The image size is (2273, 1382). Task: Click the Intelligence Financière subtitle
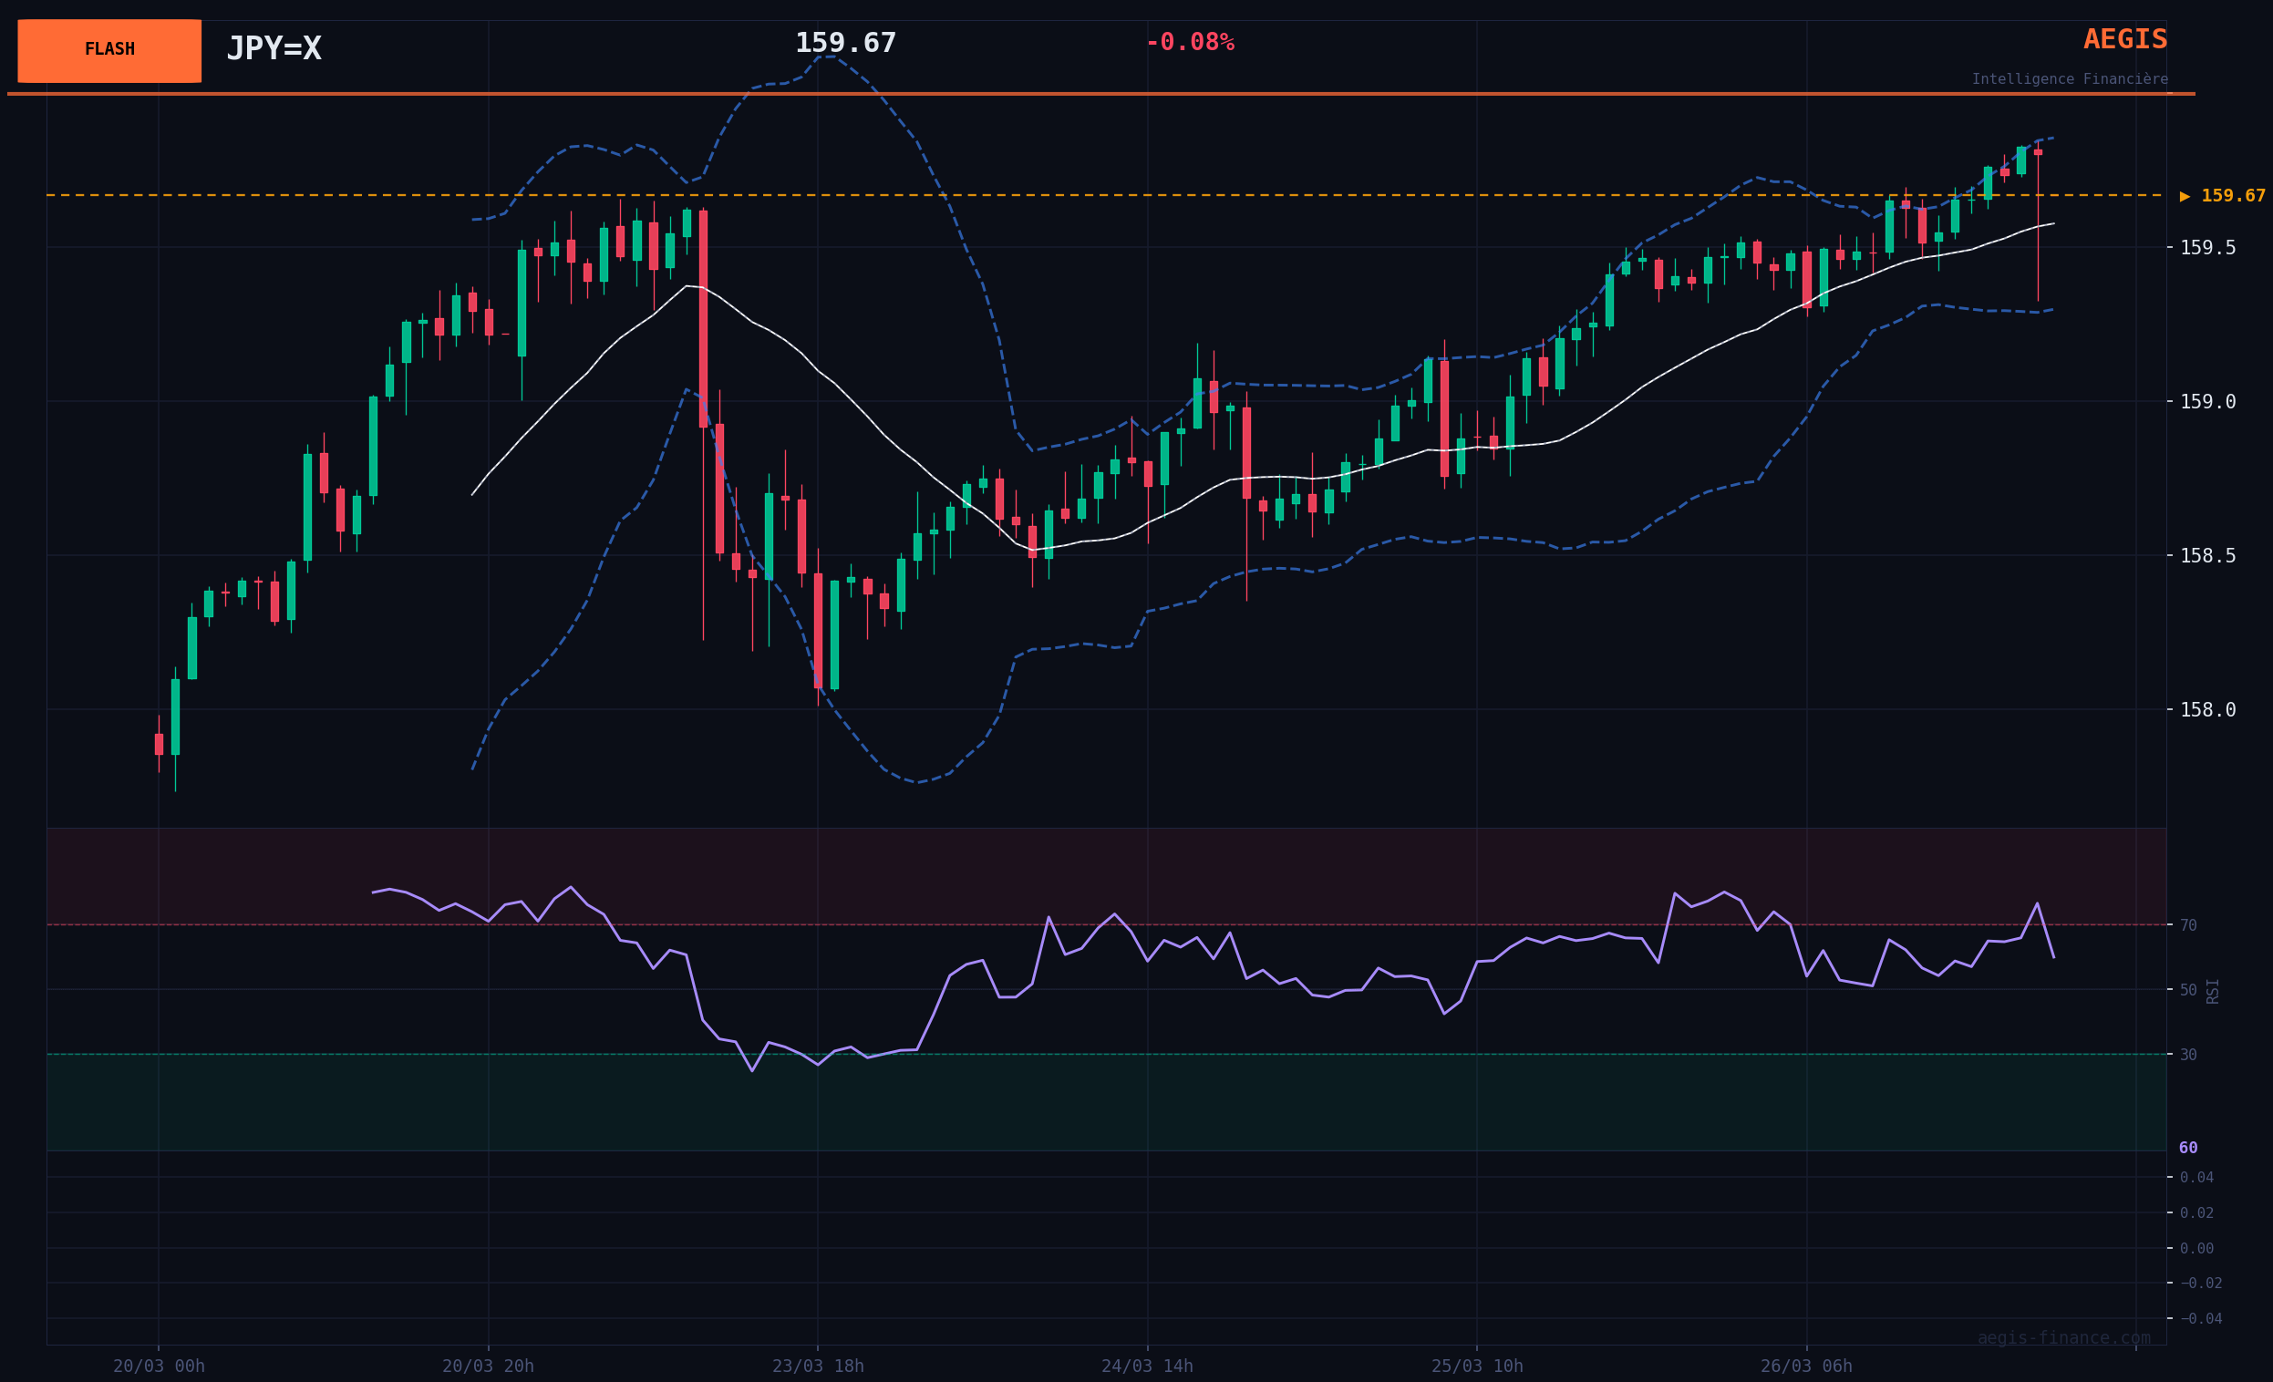tap(2069, 79)
